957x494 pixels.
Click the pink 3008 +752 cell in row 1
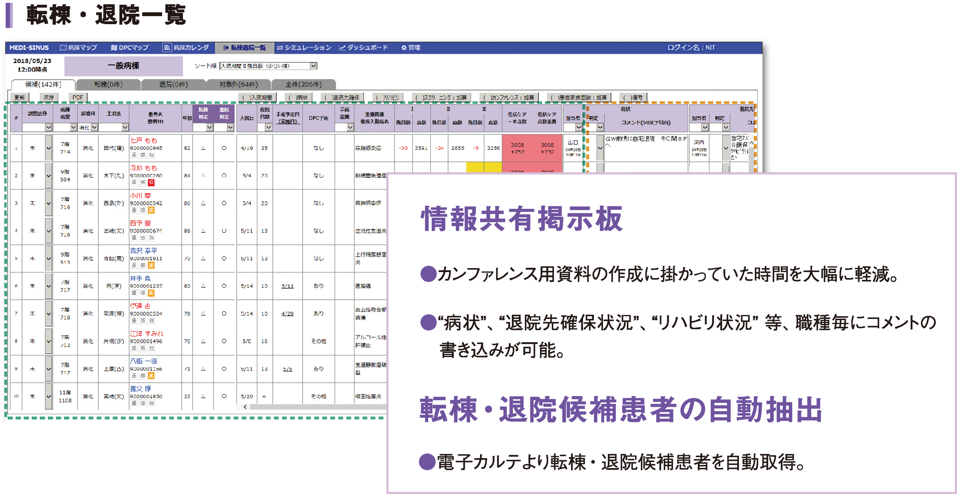(517, 148)
